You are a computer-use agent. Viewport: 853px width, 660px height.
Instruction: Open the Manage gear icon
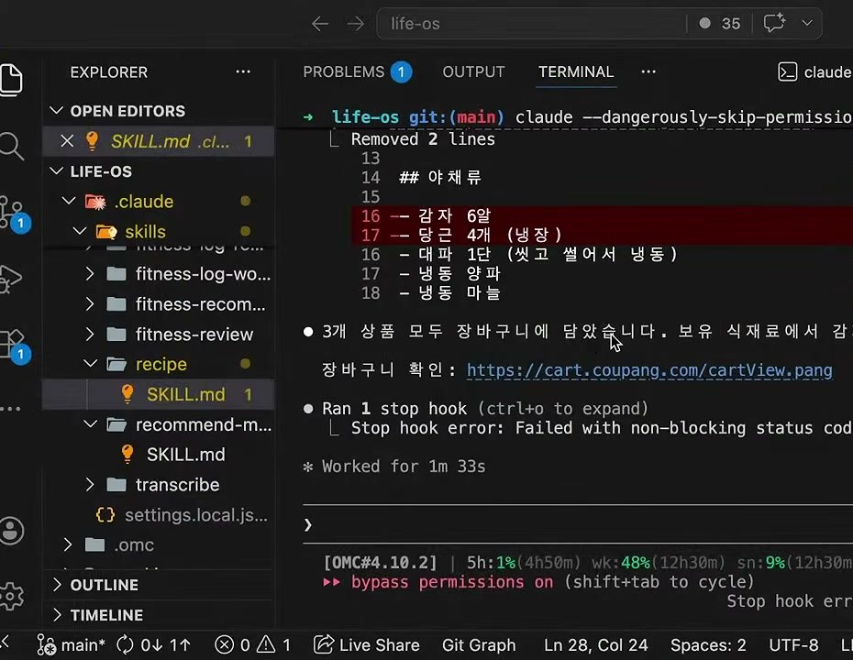click(x=11, y=597)
